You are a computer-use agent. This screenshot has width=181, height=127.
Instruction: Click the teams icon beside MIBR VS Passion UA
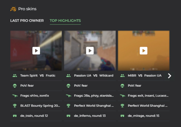click(x=122, y=76)
